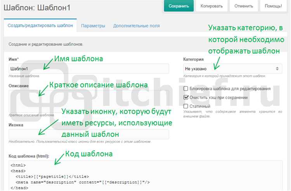
Task: Click the <head> line in the code
Action: 18,171
